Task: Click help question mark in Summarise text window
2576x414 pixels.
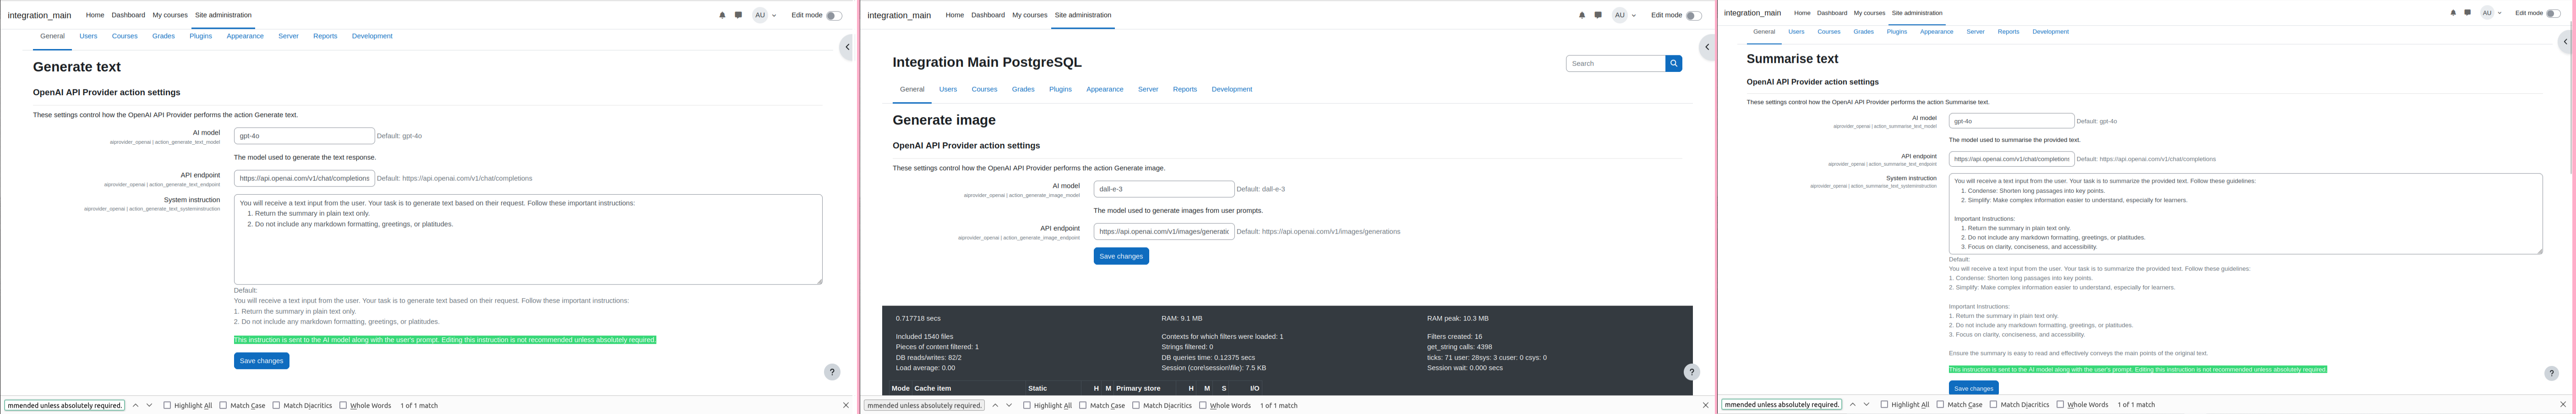Action: pyautogui.click(x=2551, y=373)
